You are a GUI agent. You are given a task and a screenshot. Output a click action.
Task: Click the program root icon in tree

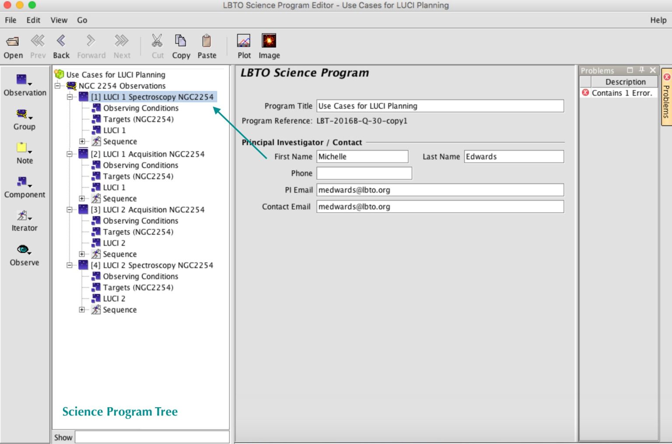pos(59,74)
